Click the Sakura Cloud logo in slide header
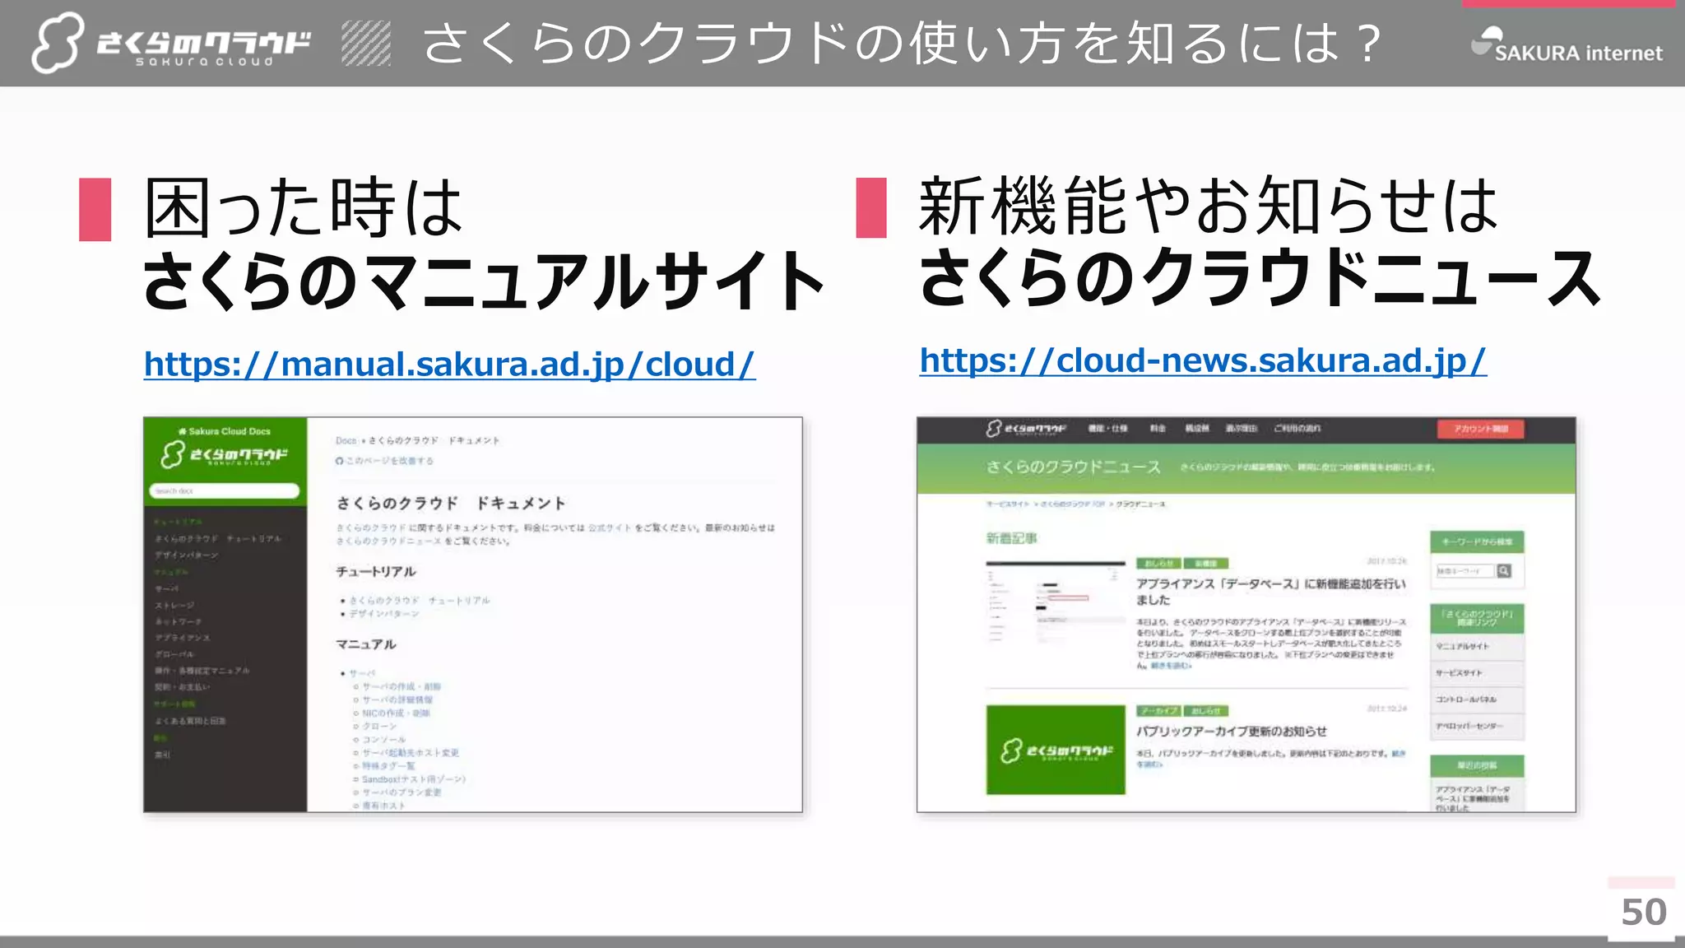 click(171, 43)
